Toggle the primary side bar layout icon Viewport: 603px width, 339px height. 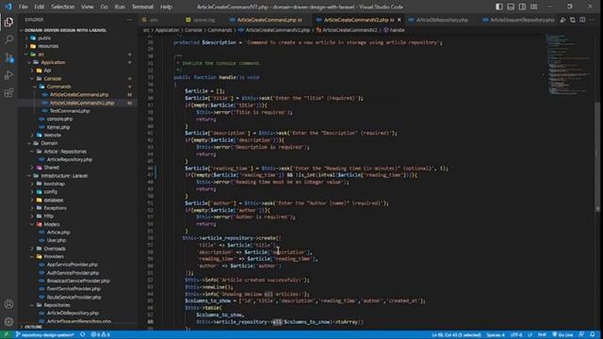[498, 7]
